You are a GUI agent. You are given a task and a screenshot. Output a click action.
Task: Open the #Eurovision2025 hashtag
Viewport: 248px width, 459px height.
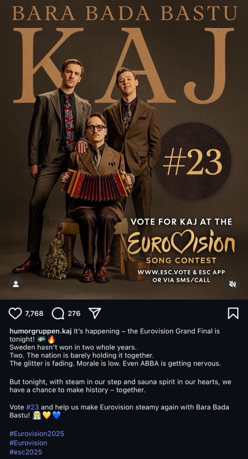pyautogui.click(x=37, y=434)
